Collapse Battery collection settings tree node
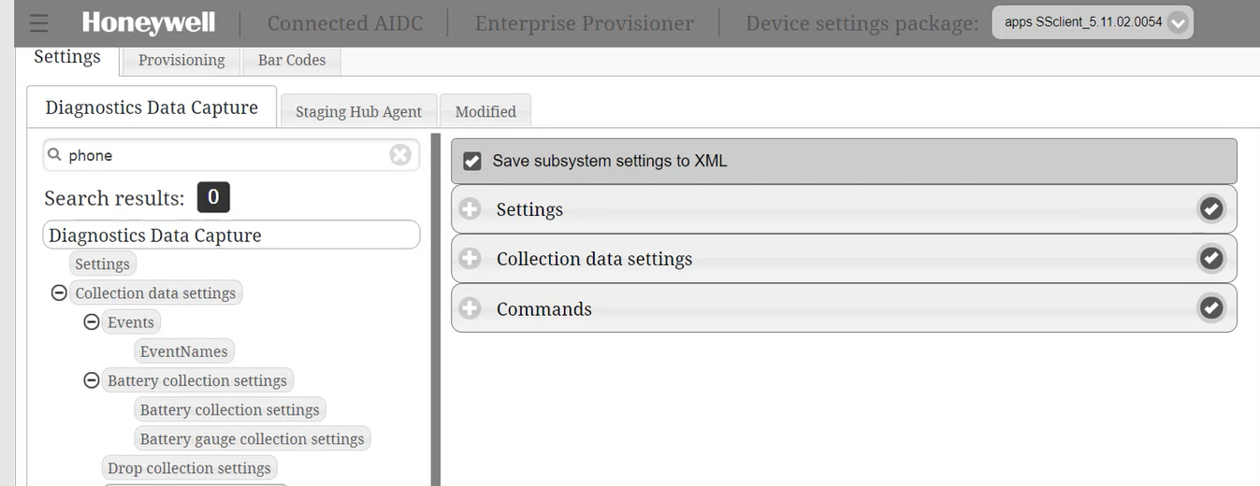This screenshot has height=486, width=1260. coord(92,380)
